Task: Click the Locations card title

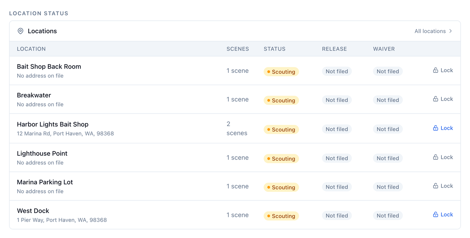Action: pos(42,31)
